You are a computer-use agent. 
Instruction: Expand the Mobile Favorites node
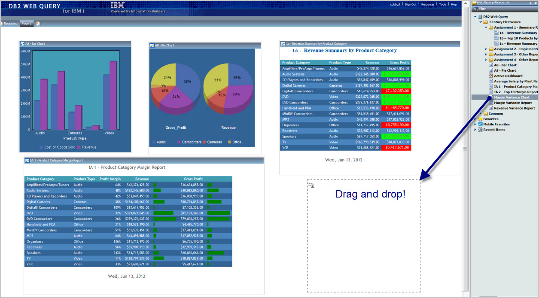[475, 124]
